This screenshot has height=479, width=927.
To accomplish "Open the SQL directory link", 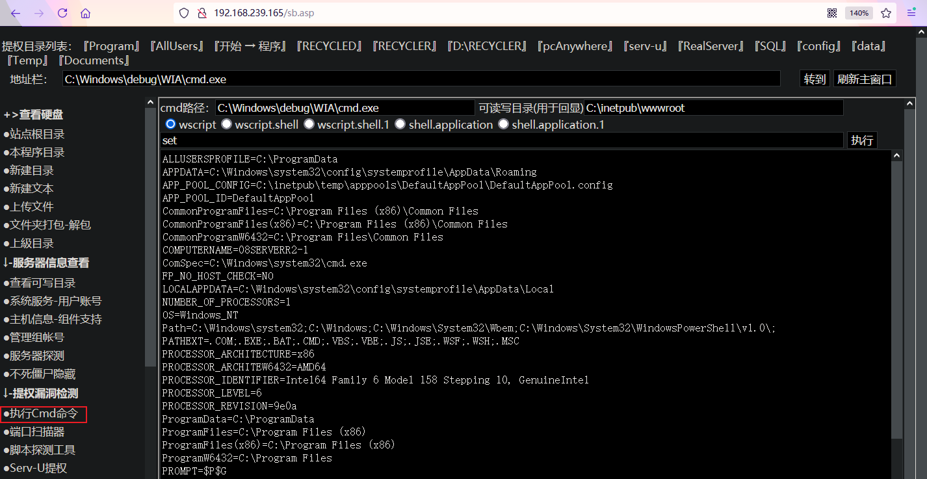I will (770, 46).
